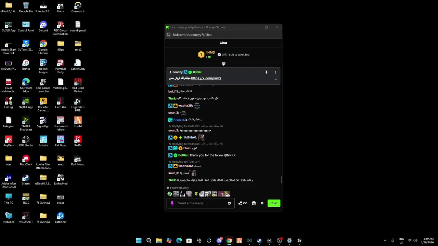Open the three-dot menu on pinned message
The width and height of the screenshot is (438, 246).
(275, 72)
